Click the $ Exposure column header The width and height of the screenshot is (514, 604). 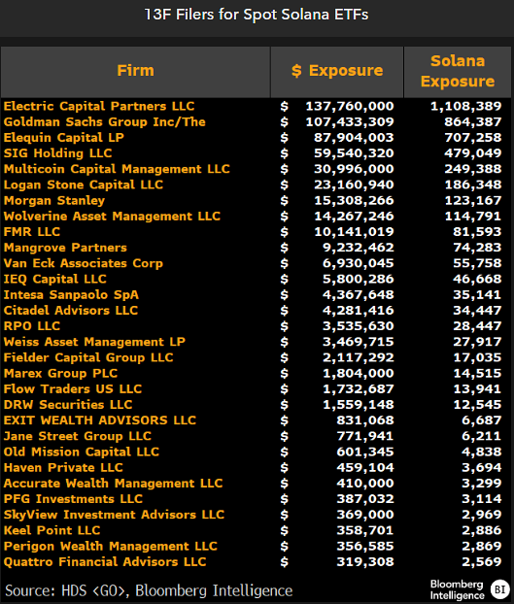pos(337,72)
